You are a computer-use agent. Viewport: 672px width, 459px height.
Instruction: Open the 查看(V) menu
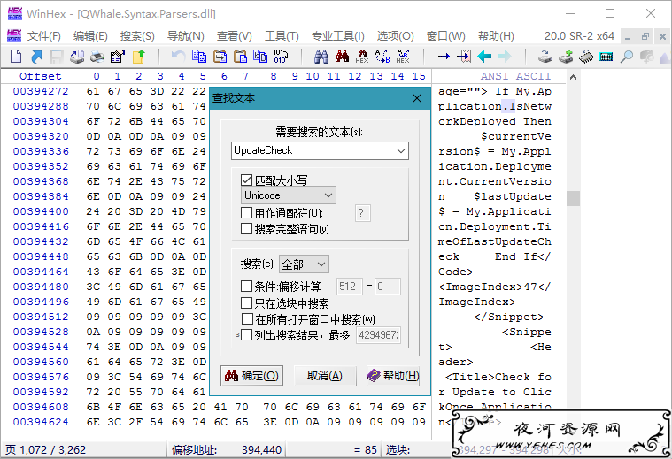(x=234, y=36)
